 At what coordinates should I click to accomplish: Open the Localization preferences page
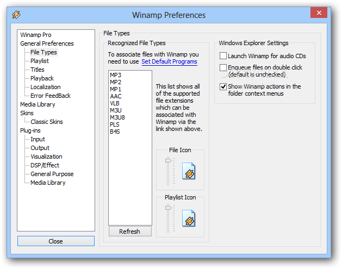pos(45,87)
